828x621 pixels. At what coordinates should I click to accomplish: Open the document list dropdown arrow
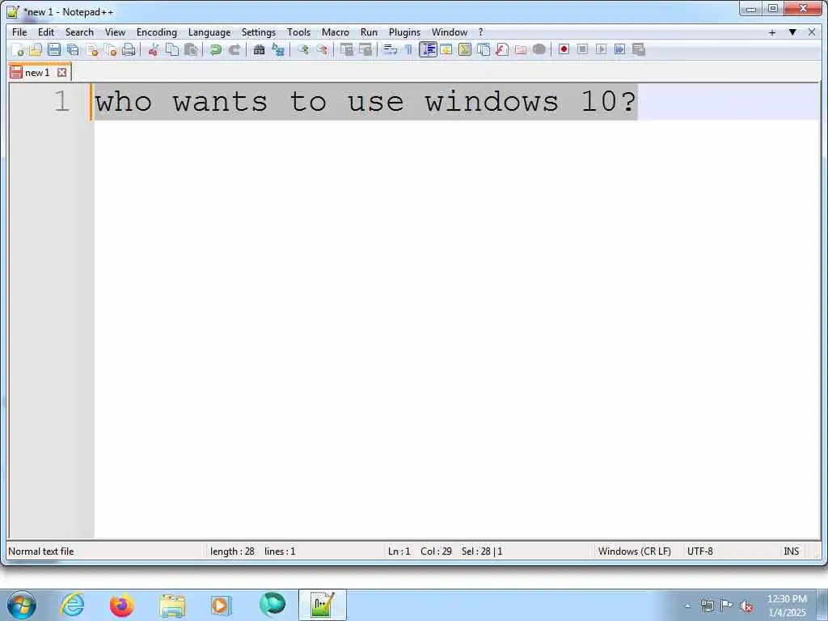(792, 32)
